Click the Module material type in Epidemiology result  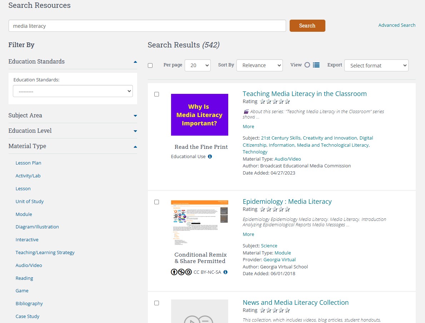[x=283, y=253]
